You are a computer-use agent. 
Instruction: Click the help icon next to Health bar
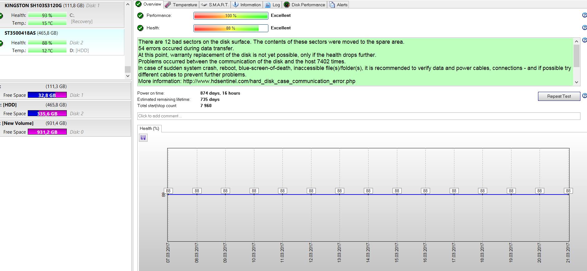585,28
